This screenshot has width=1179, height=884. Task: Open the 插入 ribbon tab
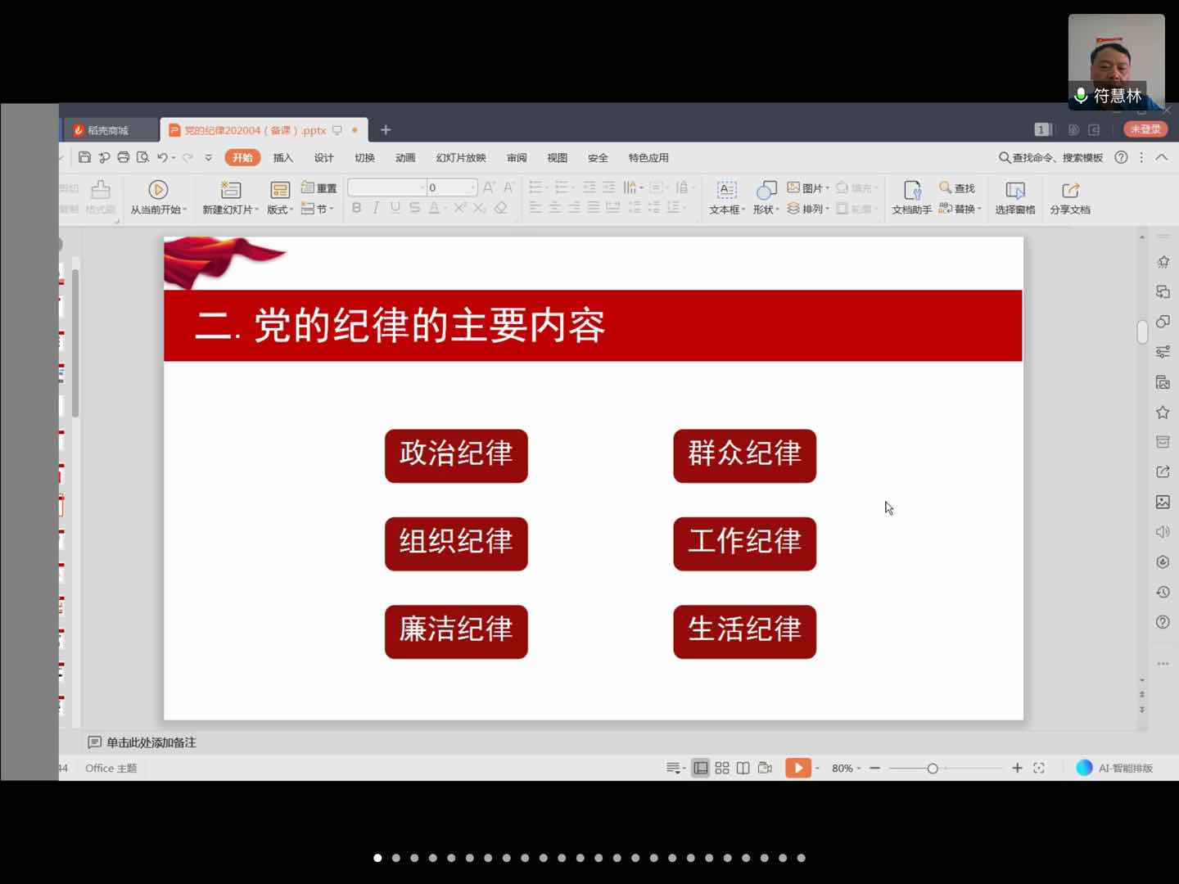(282, 158)
